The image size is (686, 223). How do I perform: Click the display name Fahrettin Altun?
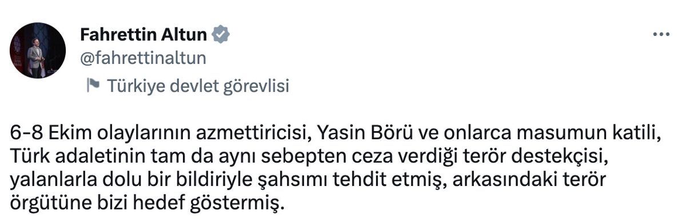(x=144, y=35)
